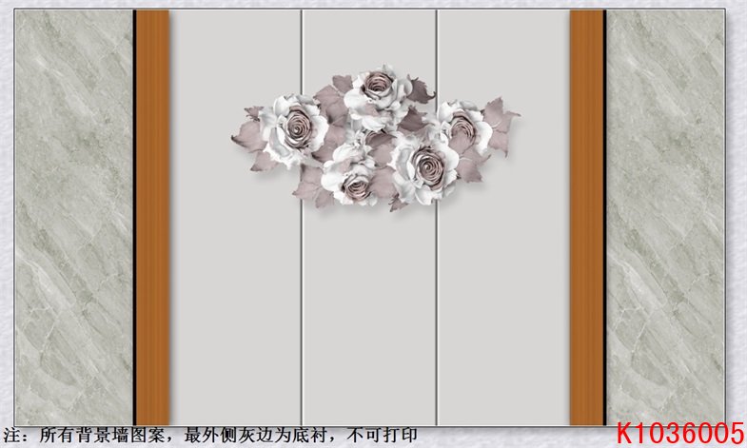
Task: Click the product code K1036005
Action: click(x=679, y=434)
